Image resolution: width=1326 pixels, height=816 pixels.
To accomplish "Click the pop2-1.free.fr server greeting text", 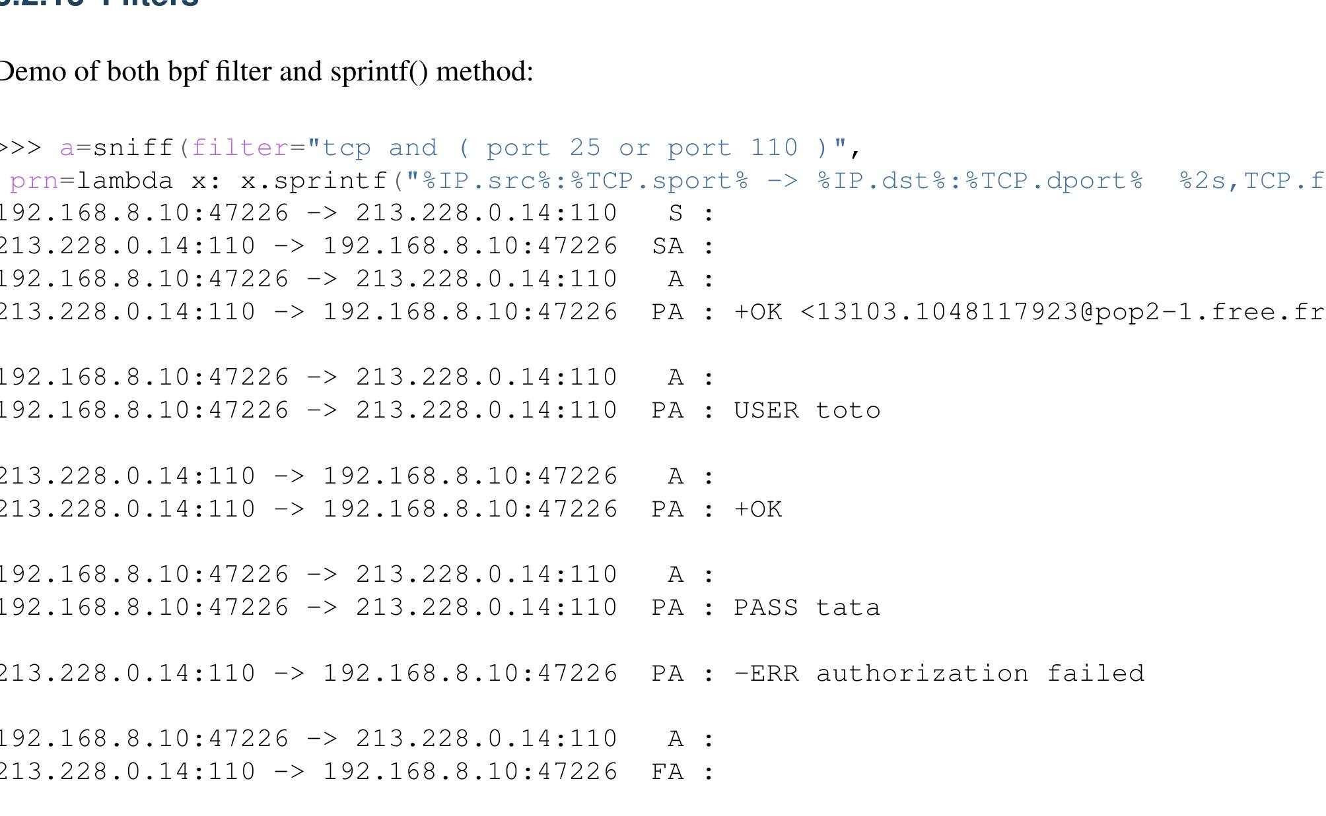I will [x=1208, y=312].
